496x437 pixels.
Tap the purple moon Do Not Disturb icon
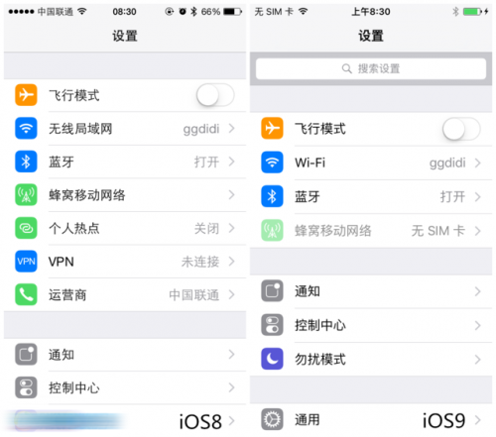tap(272, 359)
